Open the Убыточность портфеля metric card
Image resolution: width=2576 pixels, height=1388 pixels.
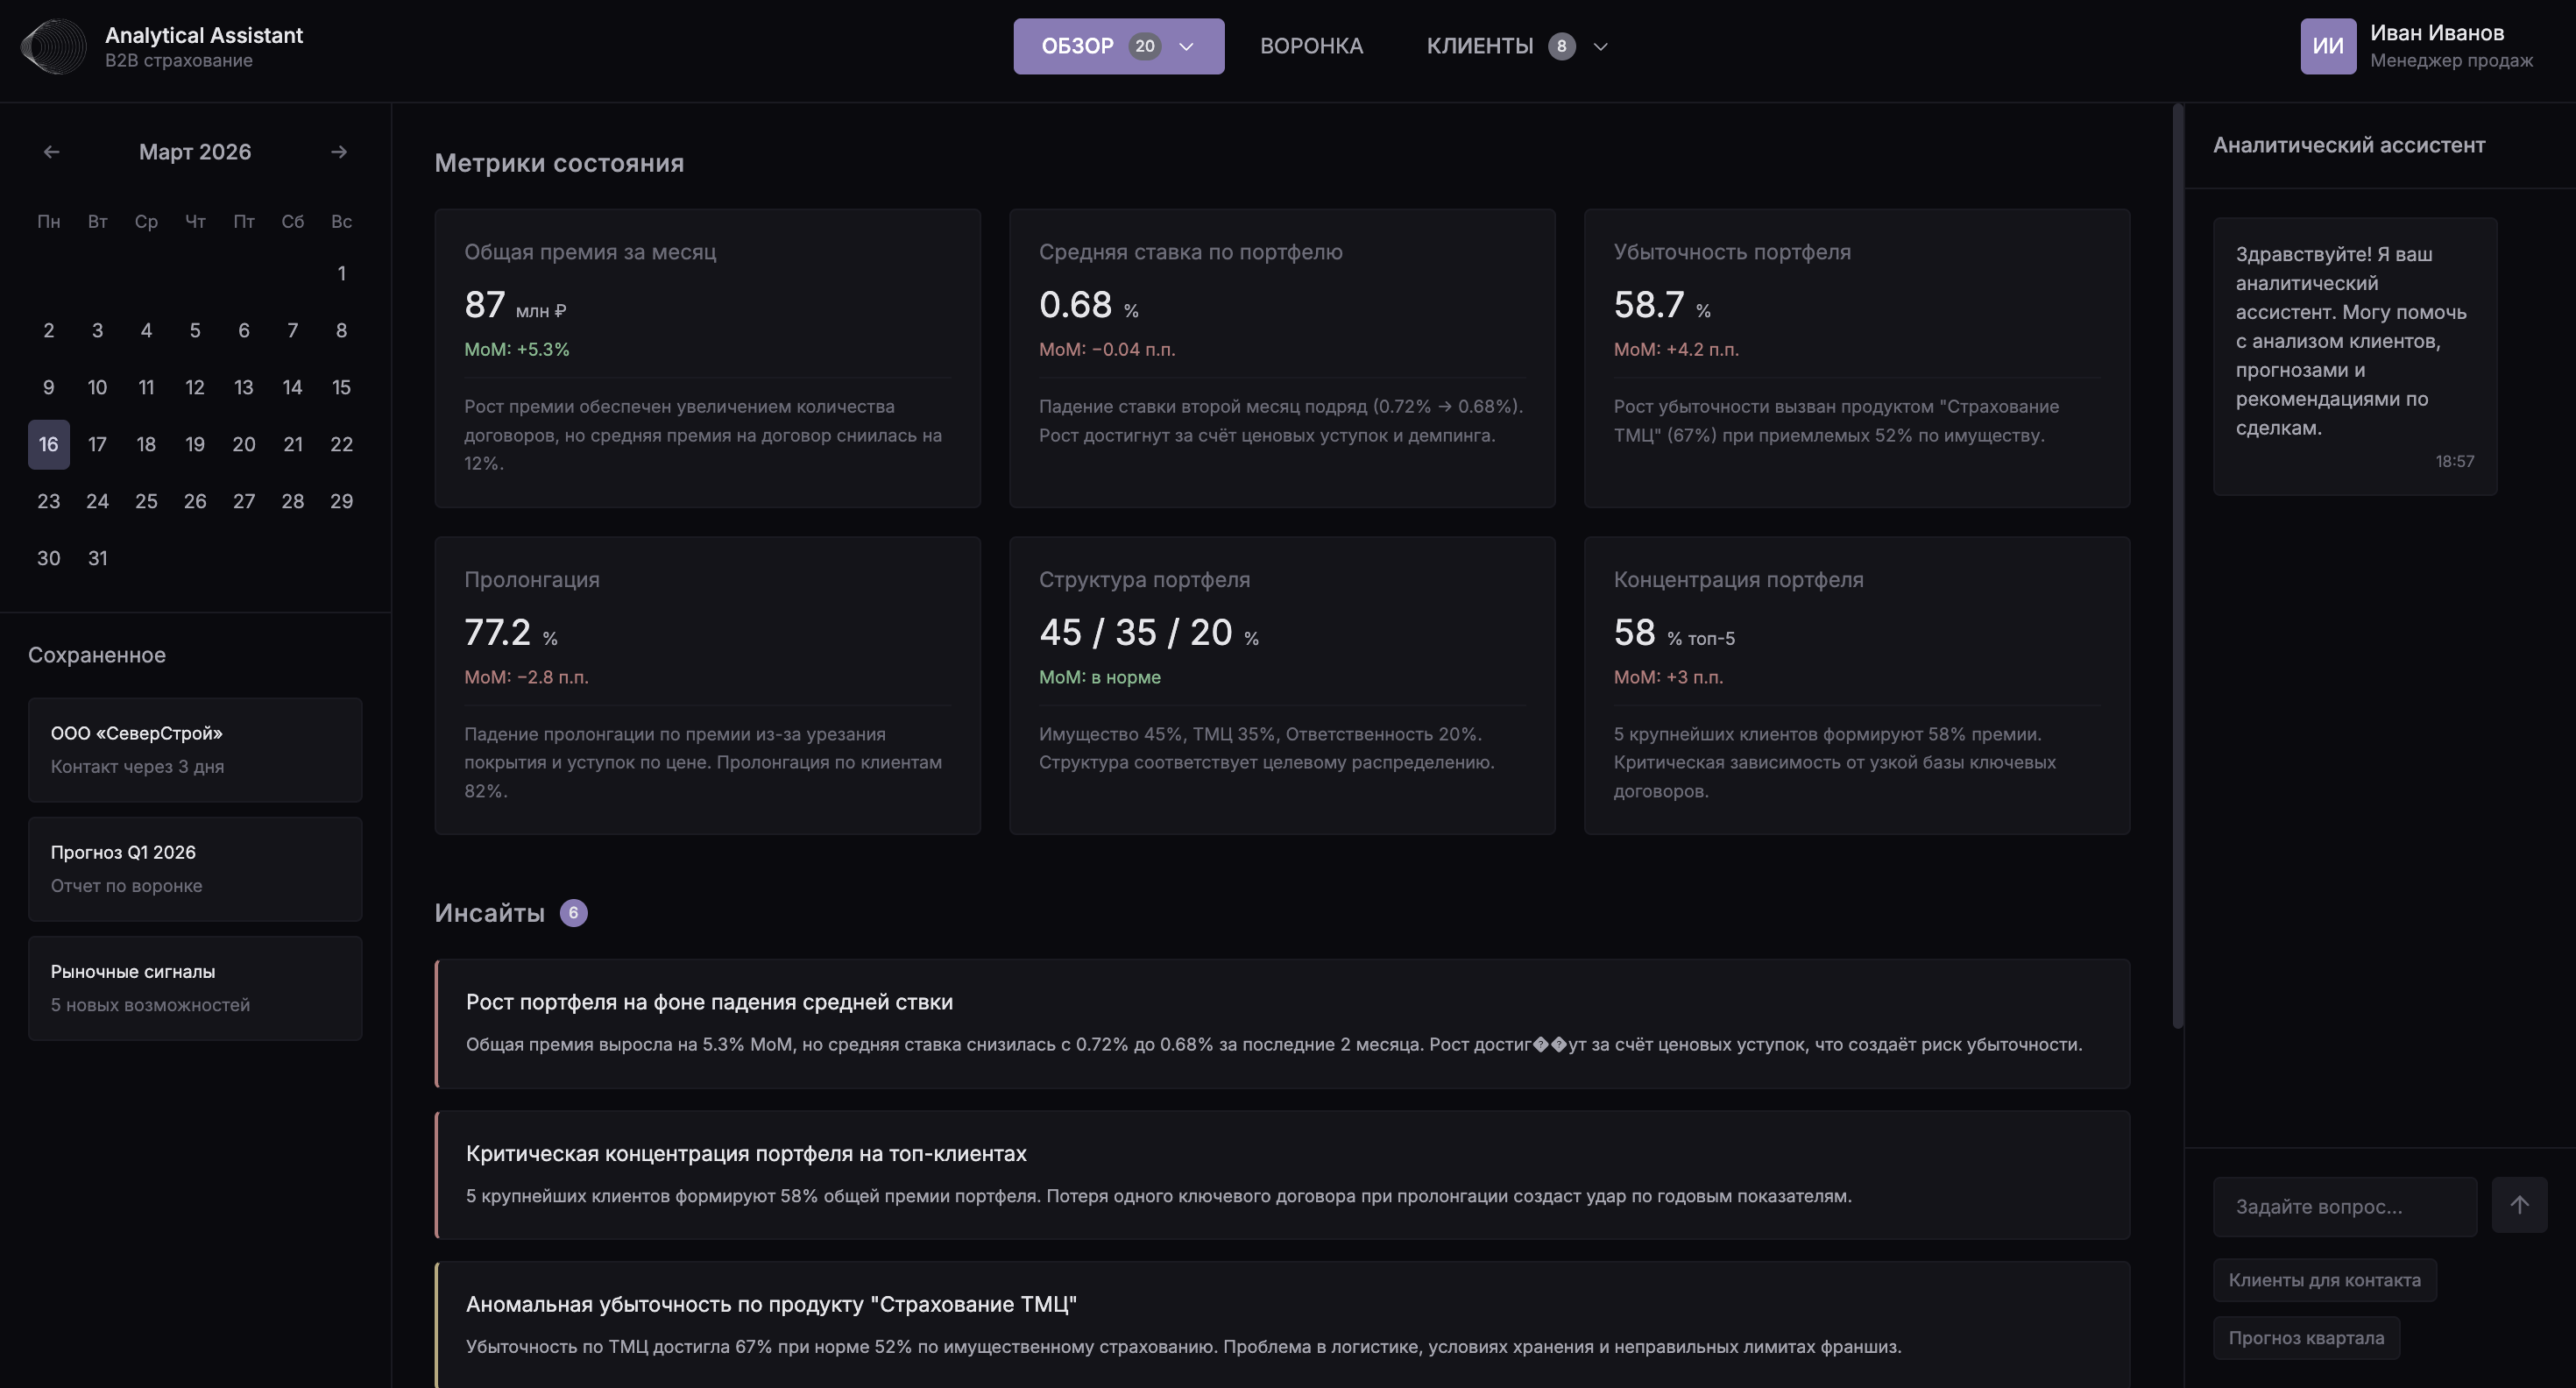coord(1856,358)
